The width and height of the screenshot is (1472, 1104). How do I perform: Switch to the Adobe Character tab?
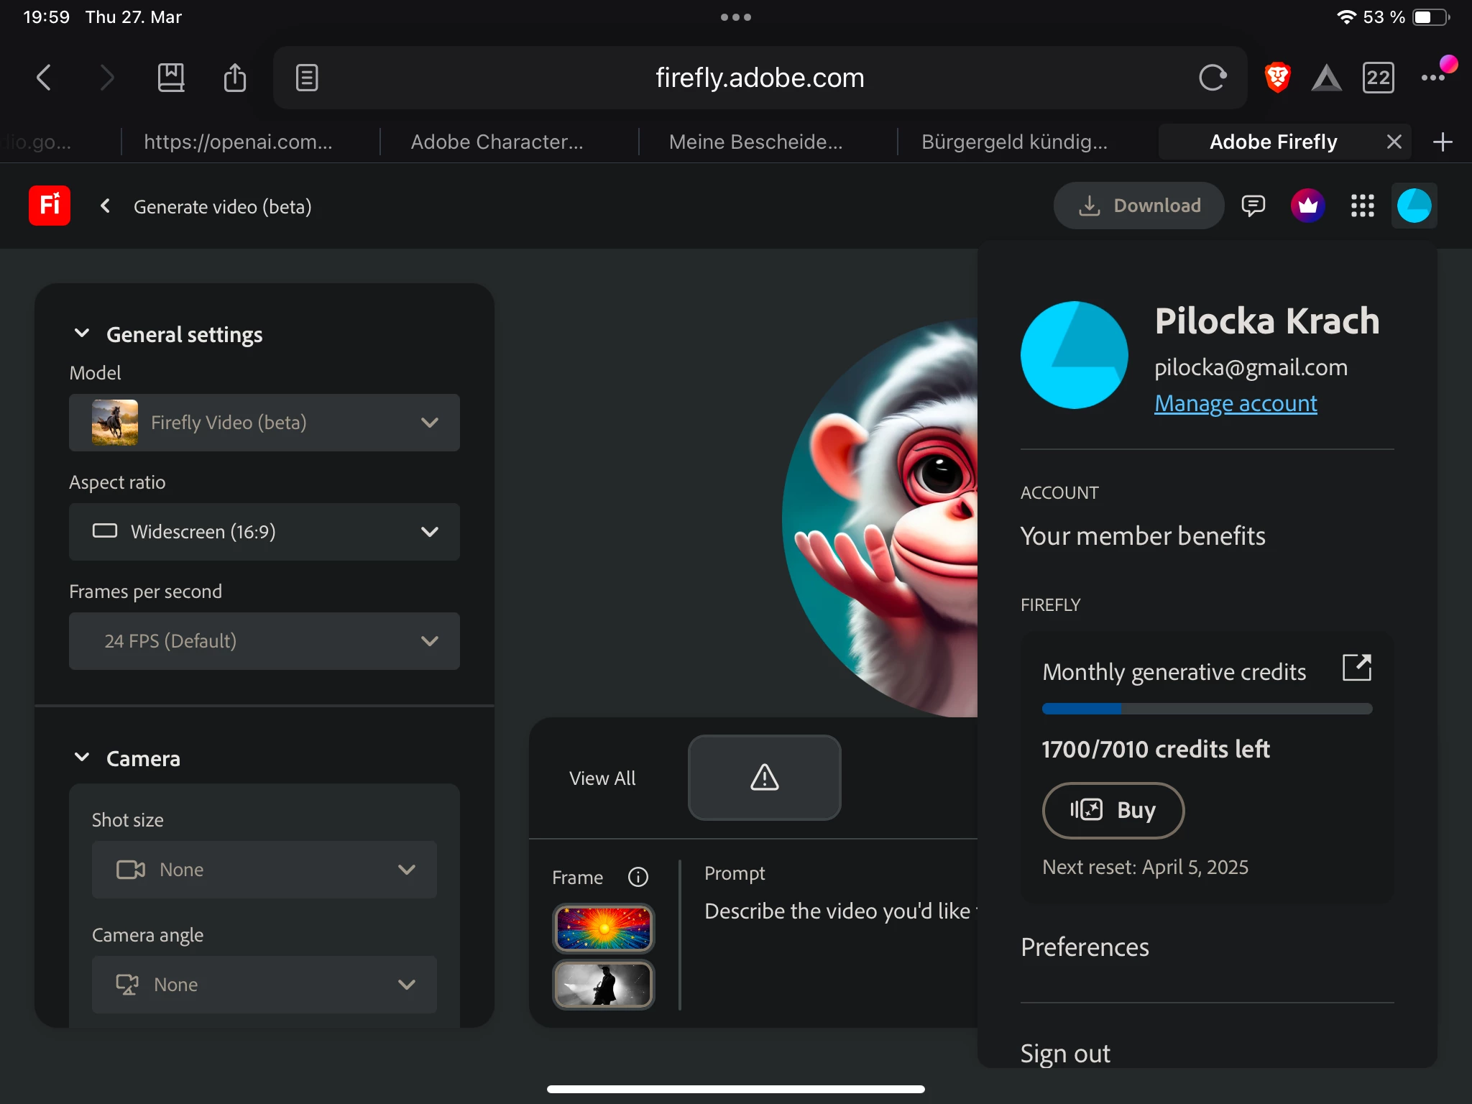497,142
